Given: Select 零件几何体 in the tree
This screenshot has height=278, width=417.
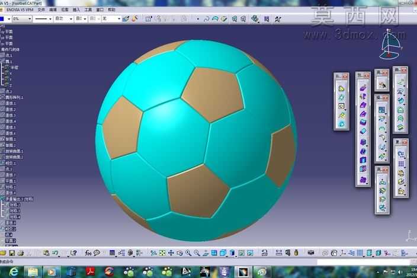Looking at the screenshot, I should pyautogui.click(x=10, y=49).
